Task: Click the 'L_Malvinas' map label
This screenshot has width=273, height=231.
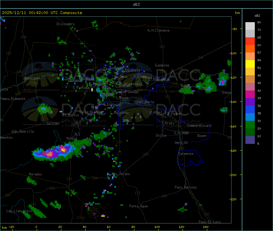Action: click(x=120, y=113)
